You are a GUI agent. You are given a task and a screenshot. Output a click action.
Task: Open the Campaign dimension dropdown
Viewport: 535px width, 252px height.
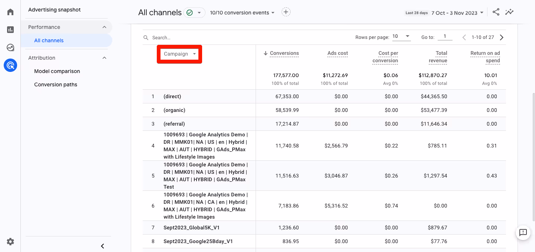coord(179,54)
